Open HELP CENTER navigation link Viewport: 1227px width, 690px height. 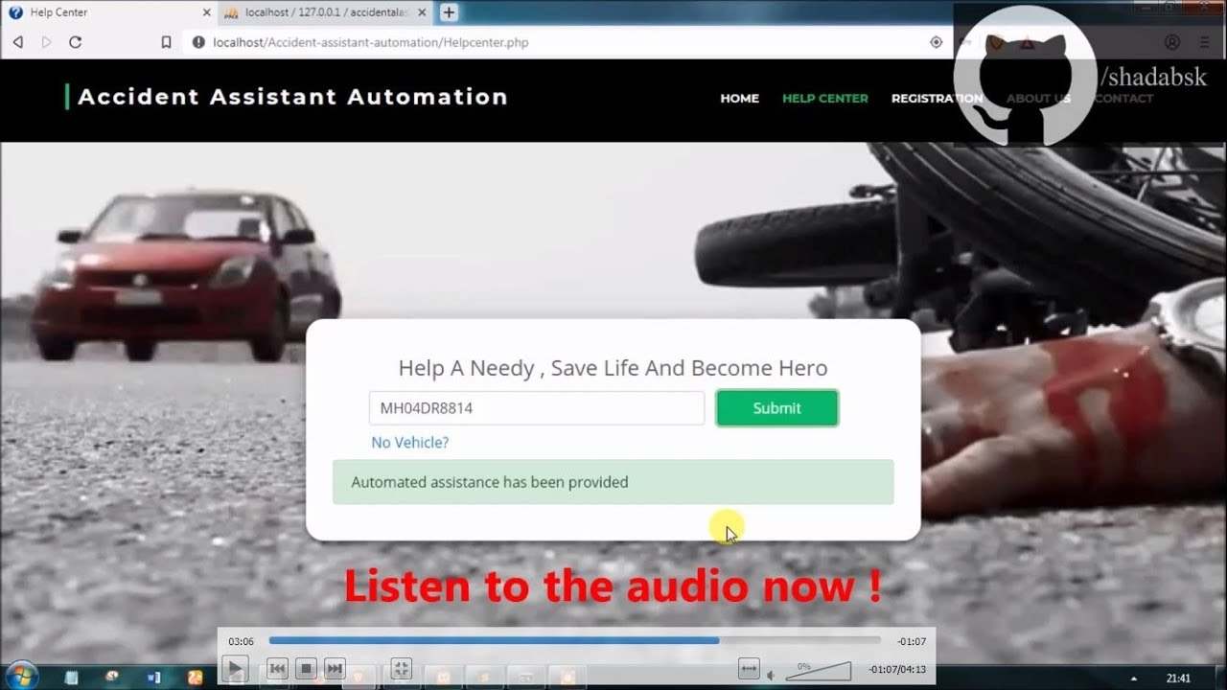click(824, 98)
